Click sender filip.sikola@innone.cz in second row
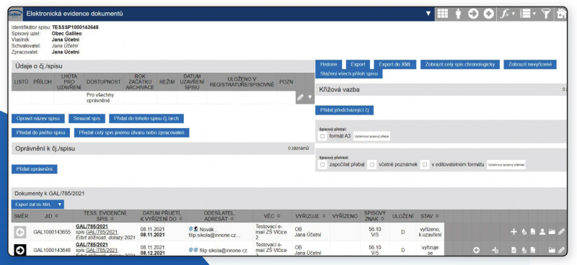 coord(224,250)
